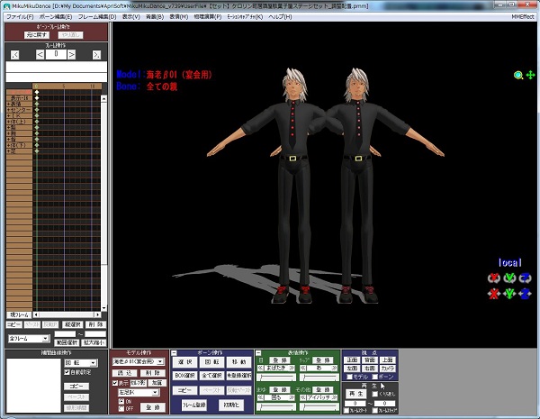Click the MikuMikuDance title bar app icon
Screen dimensions: 540x419
[6, 6]
